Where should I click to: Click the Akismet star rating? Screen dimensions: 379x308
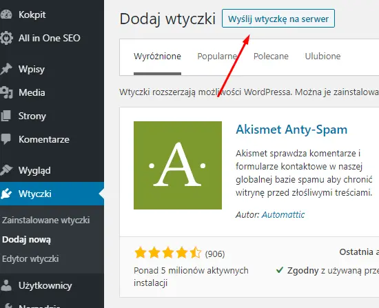pyautogui.click(x=167, y=253)
